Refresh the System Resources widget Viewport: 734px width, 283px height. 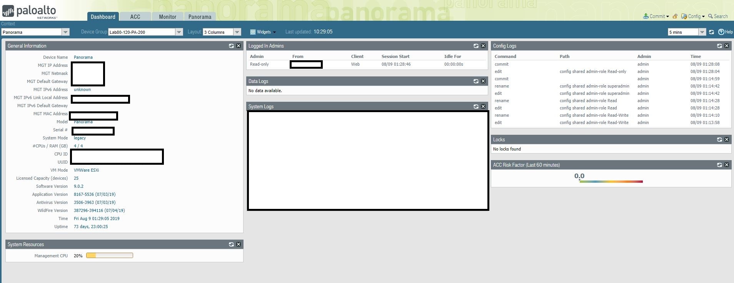[231, 244]
